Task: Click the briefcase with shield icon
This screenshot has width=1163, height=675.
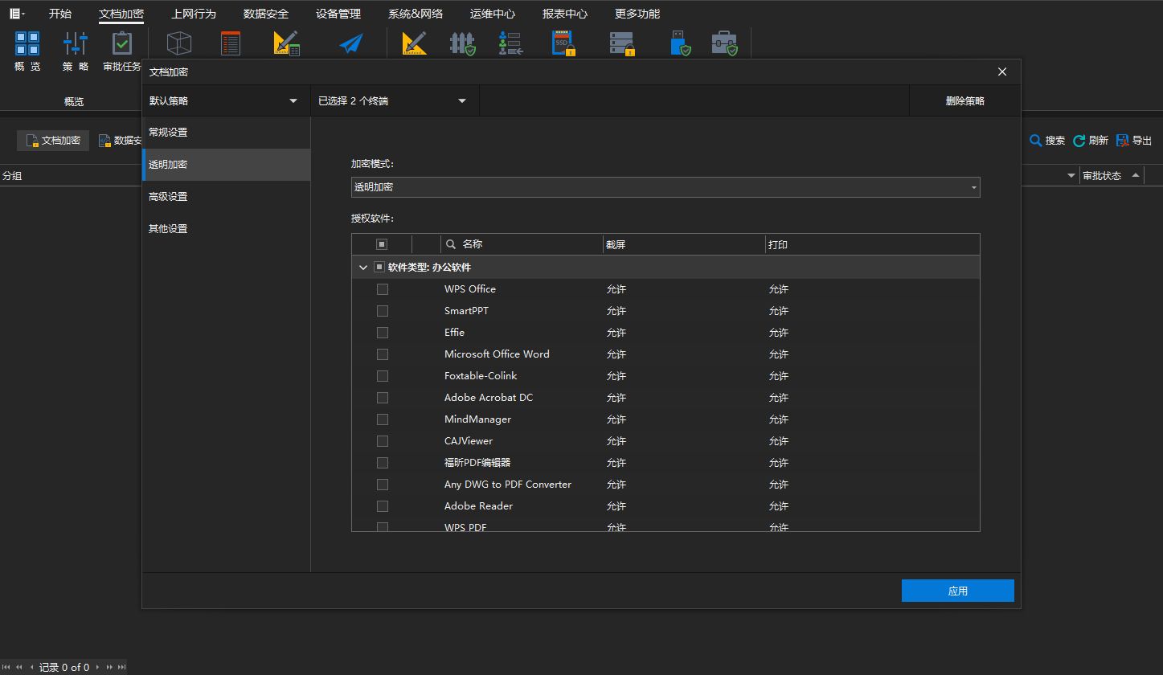Action: [x=725, y=43]
